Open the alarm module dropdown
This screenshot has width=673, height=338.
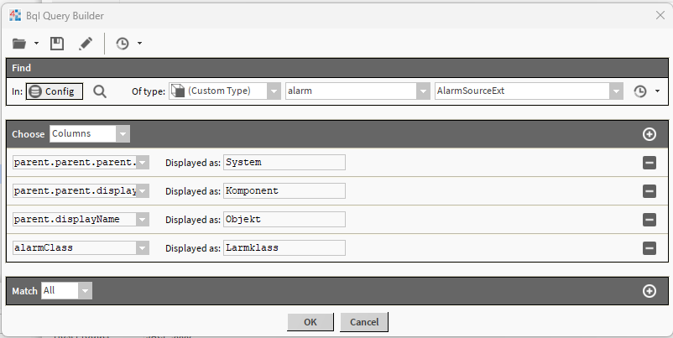click(423, 91)
